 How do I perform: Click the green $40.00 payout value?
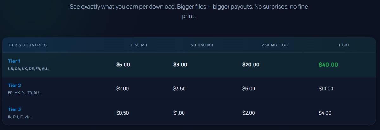point(328,65)
